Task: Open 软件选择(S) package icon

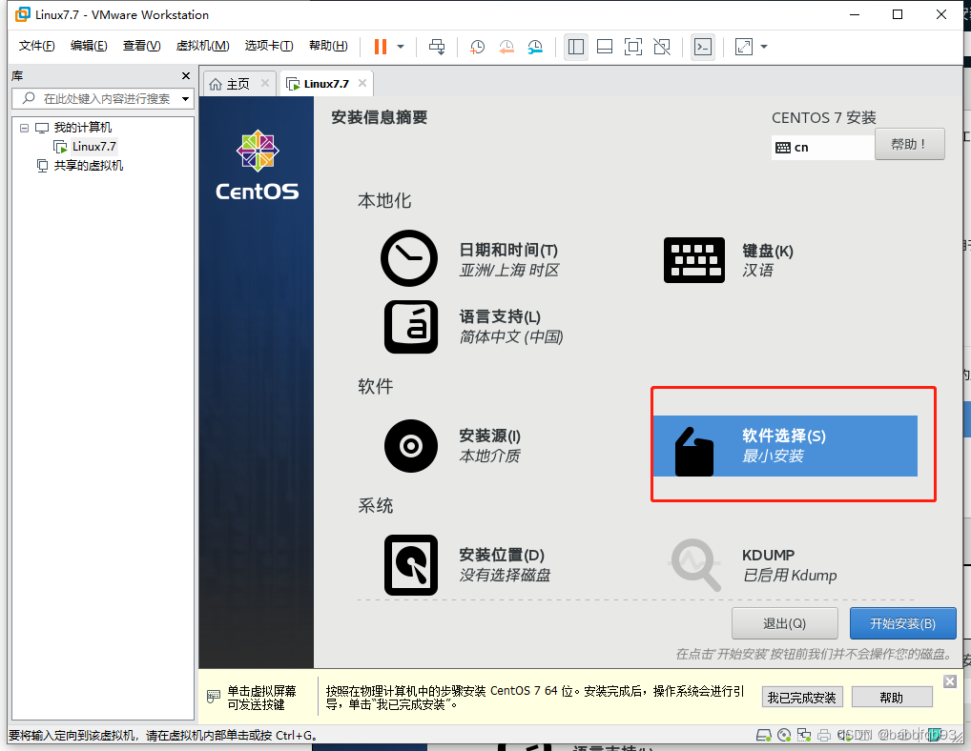Action: (x=694, y=452)
